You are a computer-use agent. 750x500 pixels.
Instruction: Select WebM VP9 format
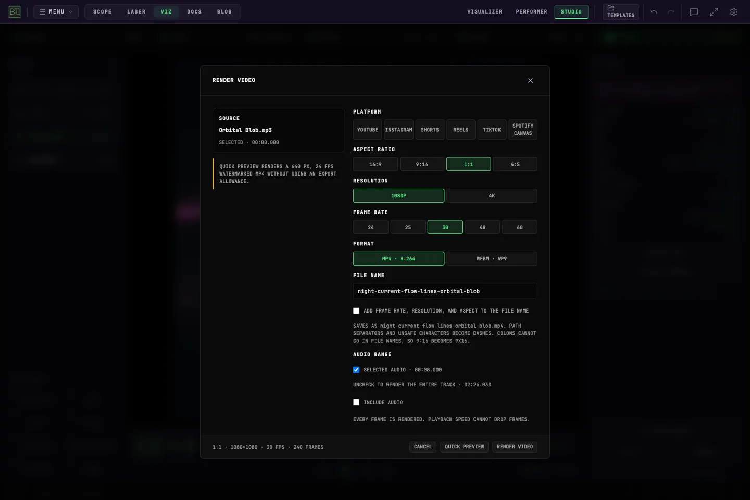coord(492,259)
